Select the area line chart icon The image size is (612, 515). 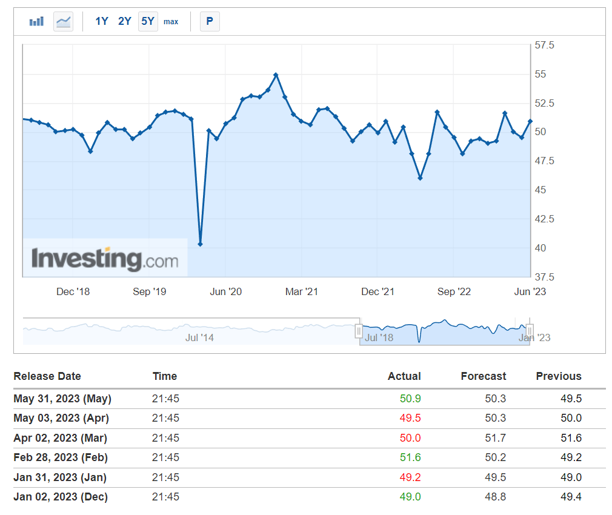pyautogui.click(x=63, y=21)
